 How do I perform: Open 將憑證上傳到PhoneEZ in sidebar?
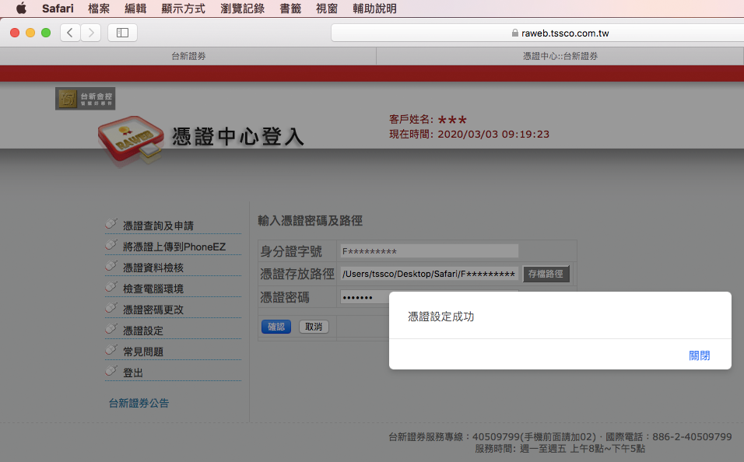(x=174, y=247)
